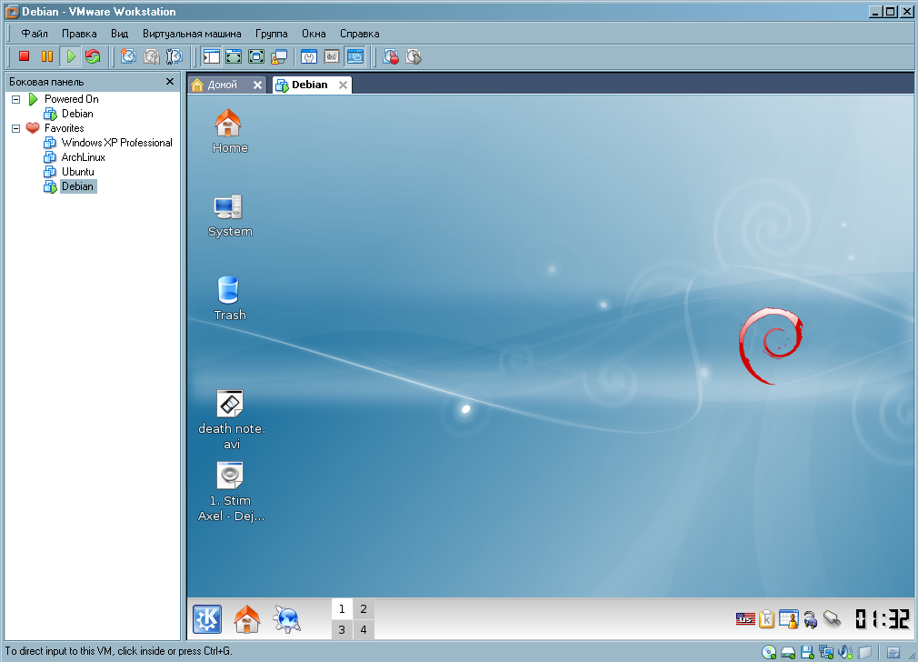The width and height of the screenshot is (918, 662).
Task: Select ArchLinux in the Favorites list
Action: pyautogui.click(x=83, y=157)
